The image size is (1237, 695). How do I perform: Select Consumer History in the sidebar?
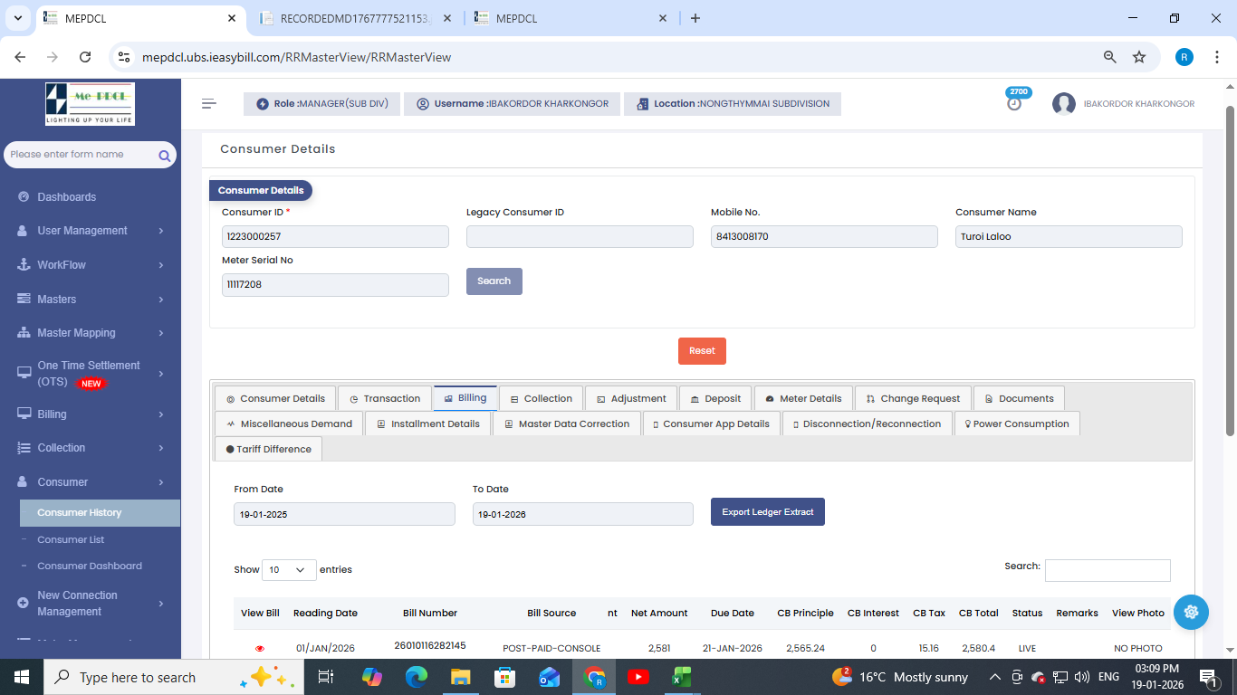tap(100, 513)
